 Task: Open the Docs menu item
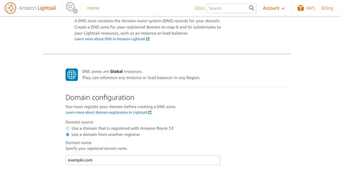200,8
